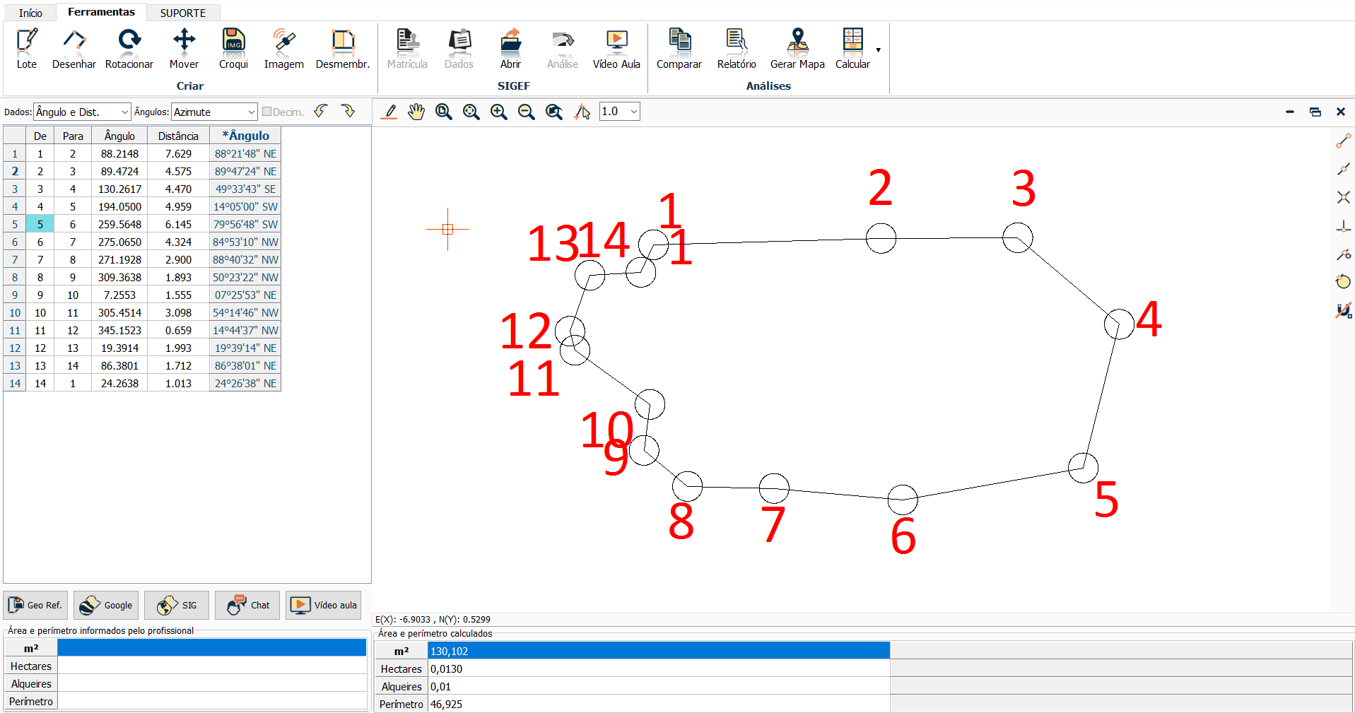Open the Dados 'Ângulo e Dist.' dropdown
This screenshot has height=713, width=1355.
82,112
